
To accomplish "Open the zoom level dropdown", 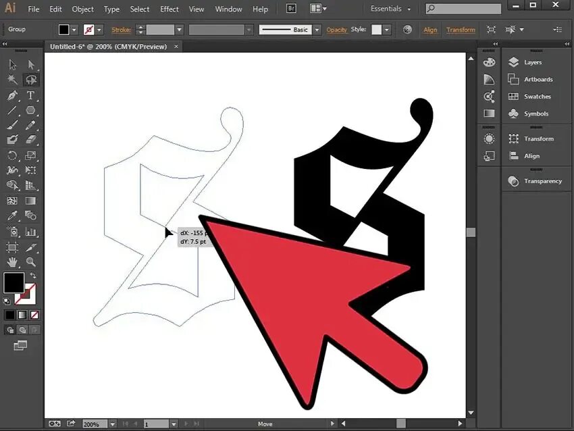I will 112,424.
